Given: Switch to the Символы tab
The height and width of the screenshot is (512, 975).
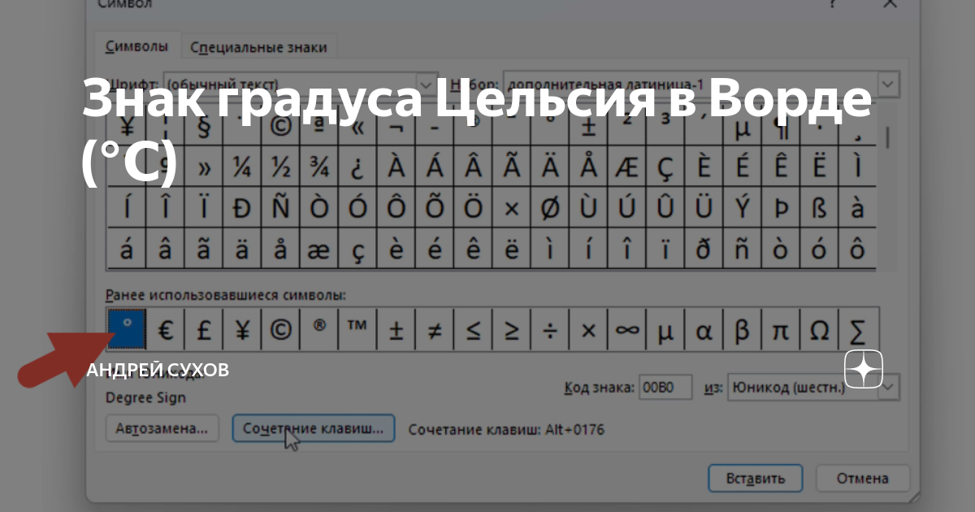Looking at the screenshot, I should (x=136, y=46).
